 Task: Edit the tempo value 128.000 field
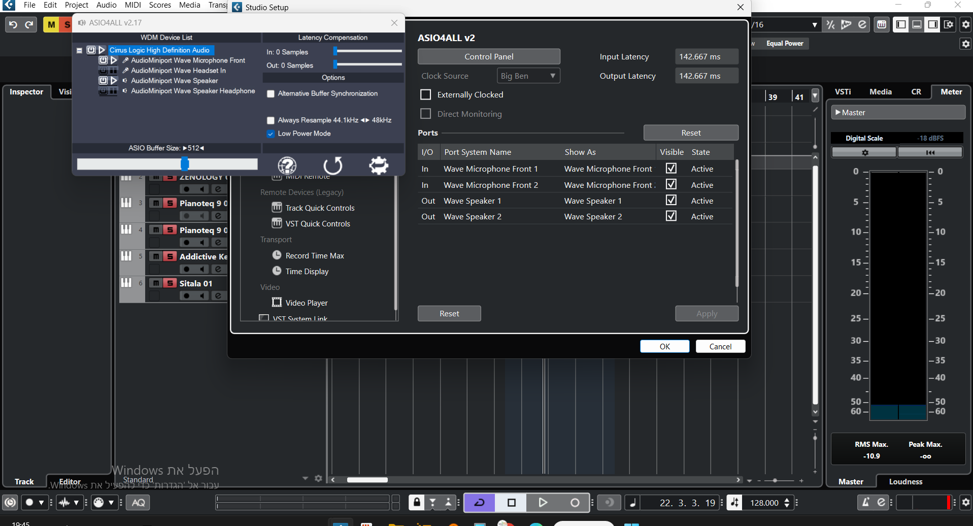tap(764, 503)
